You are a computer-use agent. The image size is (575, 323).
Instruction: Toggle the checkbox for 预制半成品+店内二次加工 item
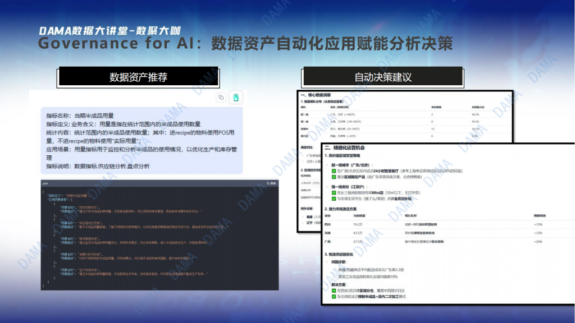[x=334, y=297]
